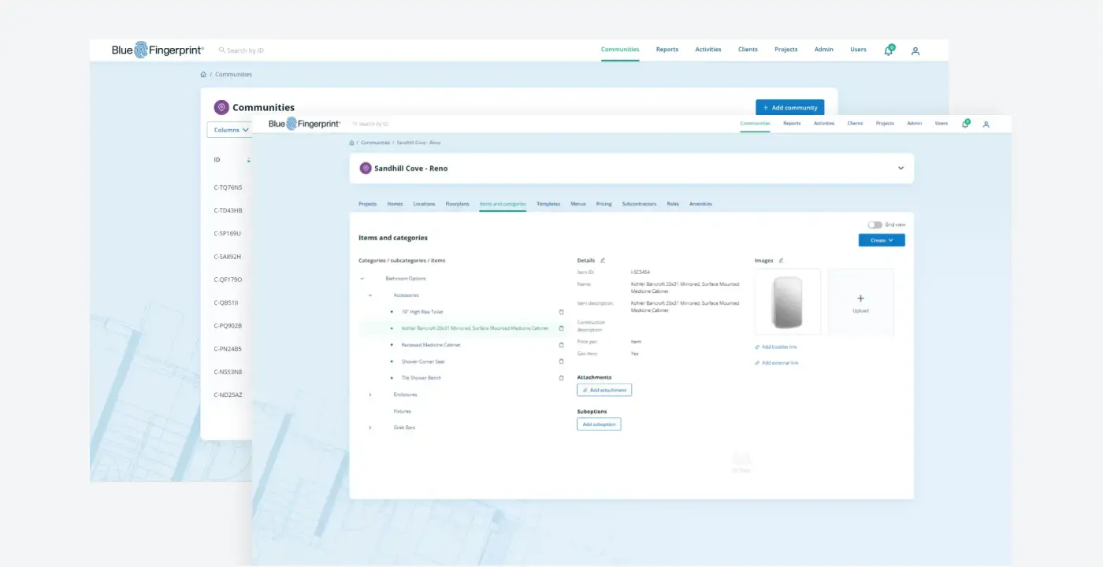Viewport: 1103px width, 567px height.
Task: Switch to the Floorplans tab
Action: point(457,204)
